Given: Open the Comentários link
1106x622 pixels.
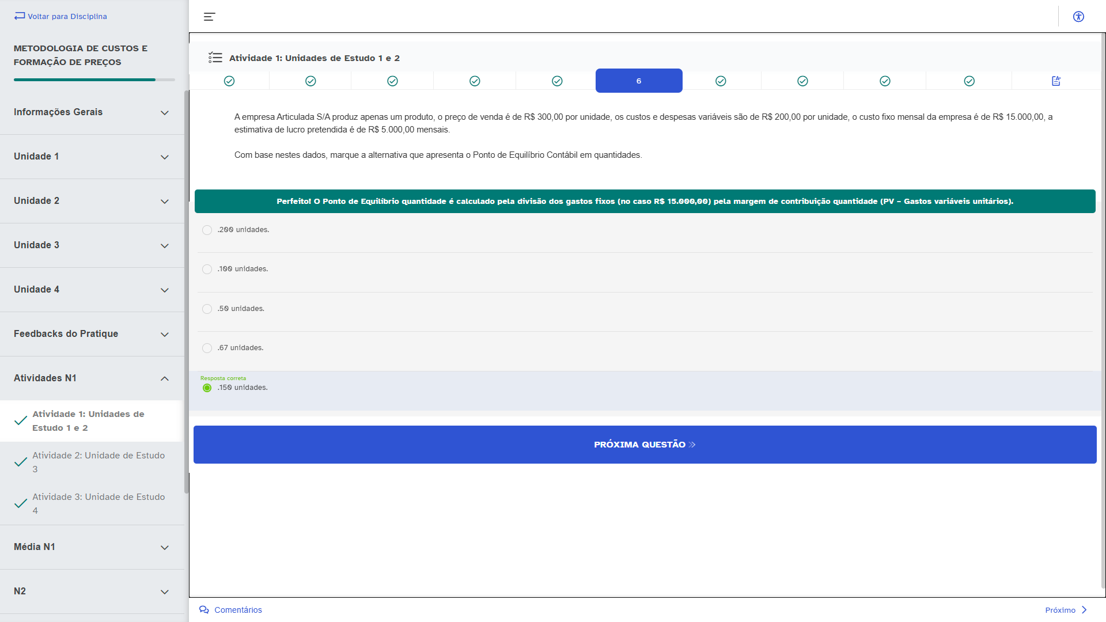Looking at the screenshot, I should [x=238, y=610].
